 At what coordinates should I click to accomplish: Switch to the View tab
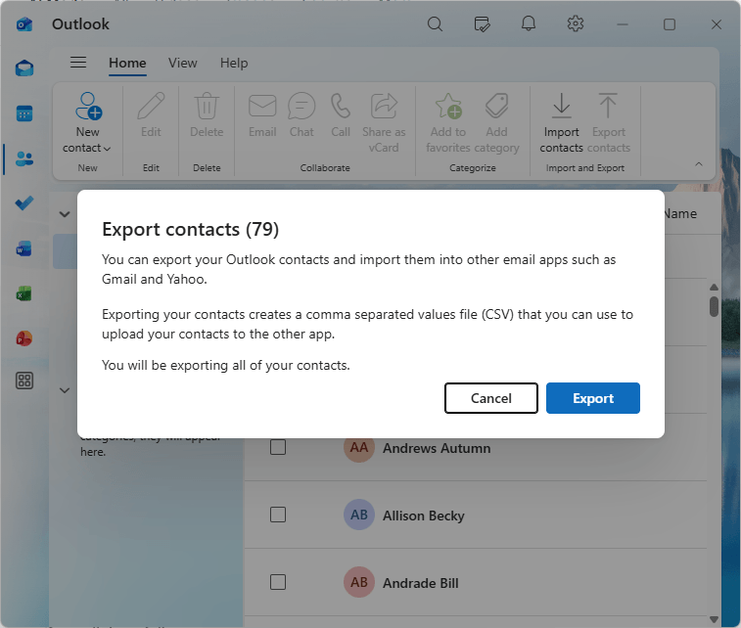pyautogui.click(x=182, y=64)
